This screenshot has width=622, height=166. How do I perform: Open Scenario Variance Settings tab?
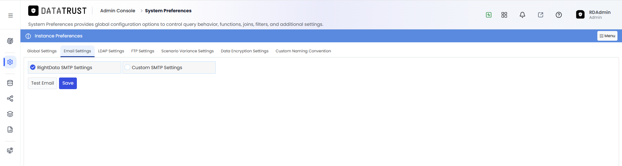point(187,51)
